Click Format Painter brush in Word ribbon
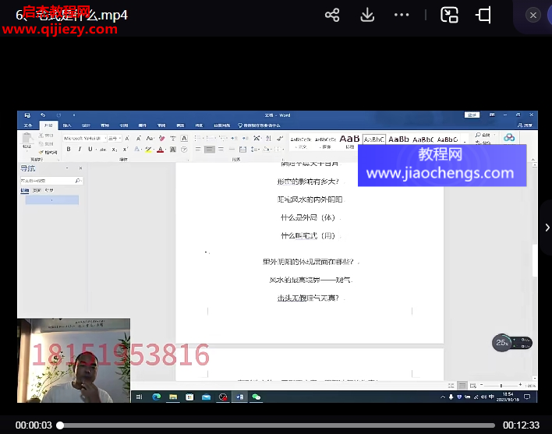 pos(41,152)
